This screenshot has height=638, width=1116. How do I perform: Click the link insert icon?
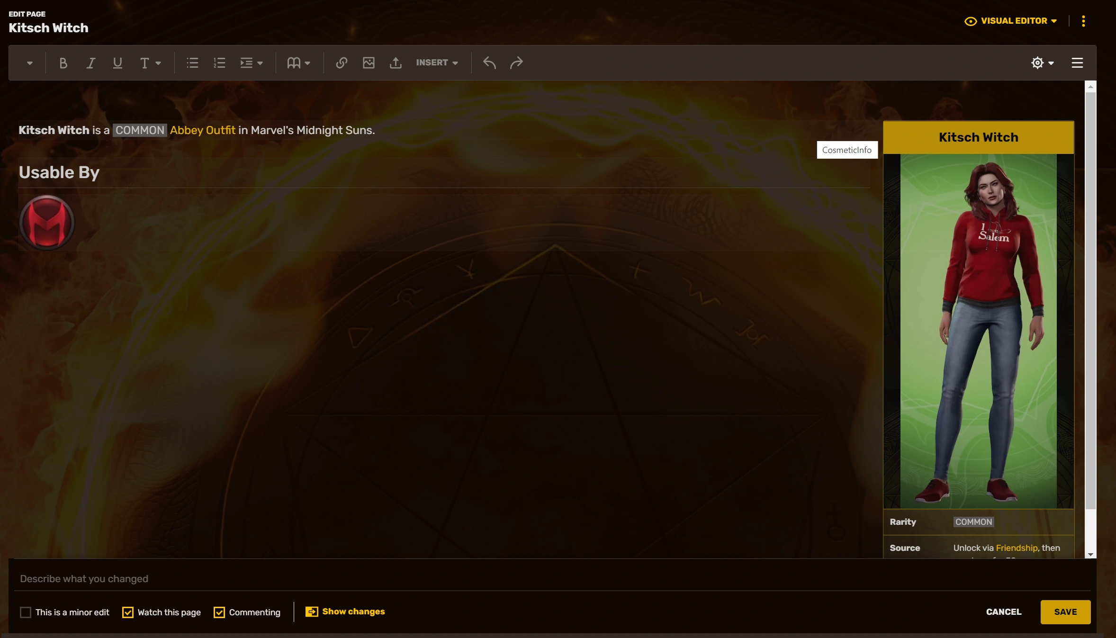click(x=342, y=63)
